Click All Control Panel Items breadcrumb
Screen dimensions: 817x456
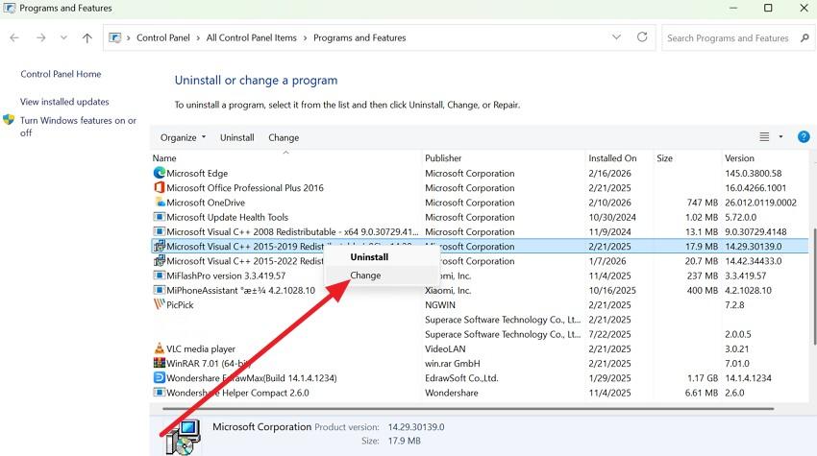[251, 37]
